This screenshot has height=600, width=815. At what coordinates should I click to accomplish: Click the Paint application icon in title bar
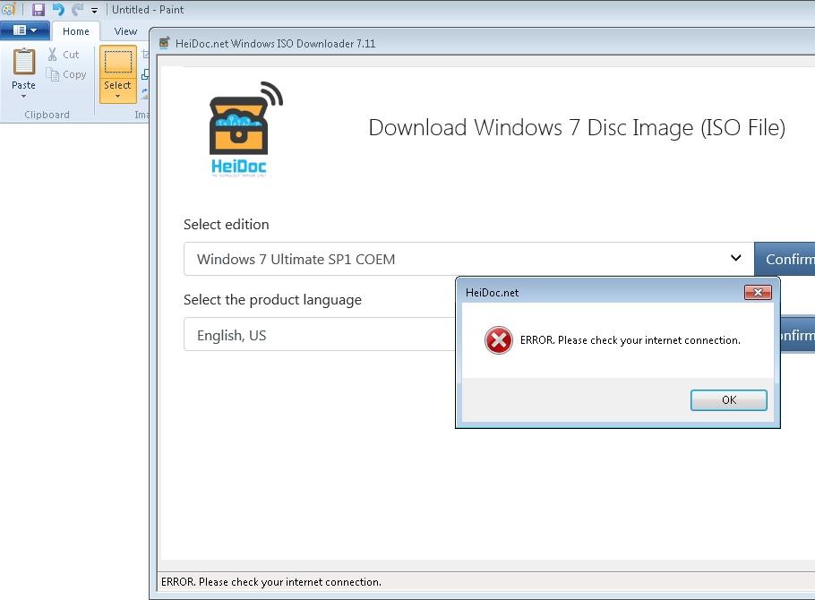9,9
